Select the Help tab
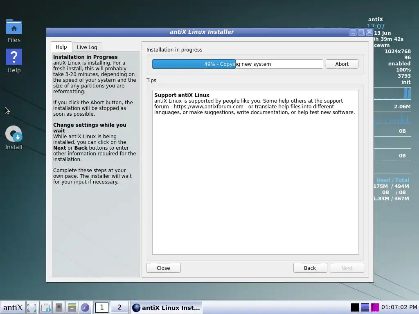The image size is (419, 314). [x=61, y=47]
